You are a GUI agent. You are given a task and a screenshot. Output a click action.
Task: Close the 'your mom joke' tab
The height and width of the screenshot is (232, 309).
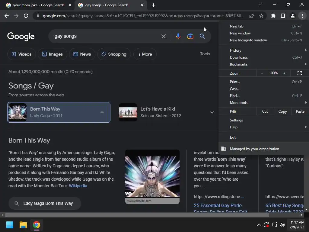point(70,5)
